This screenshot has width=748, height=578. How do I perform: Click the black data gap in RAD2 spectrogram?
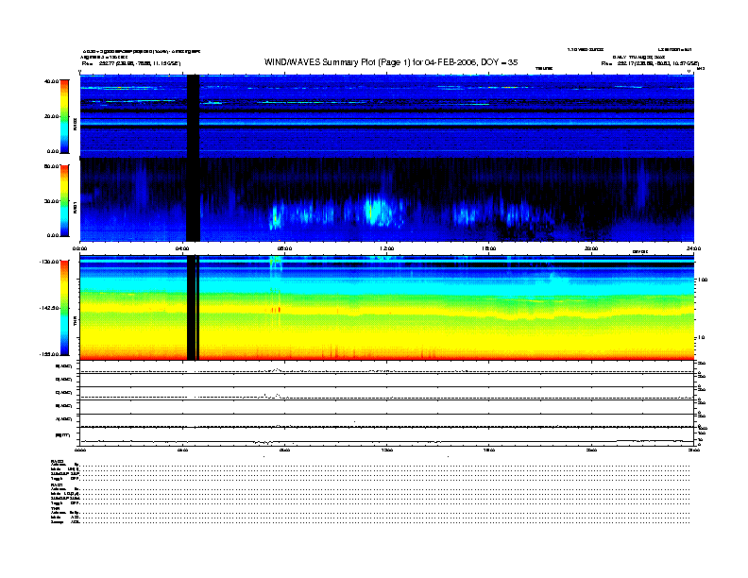tap(193, 116)
